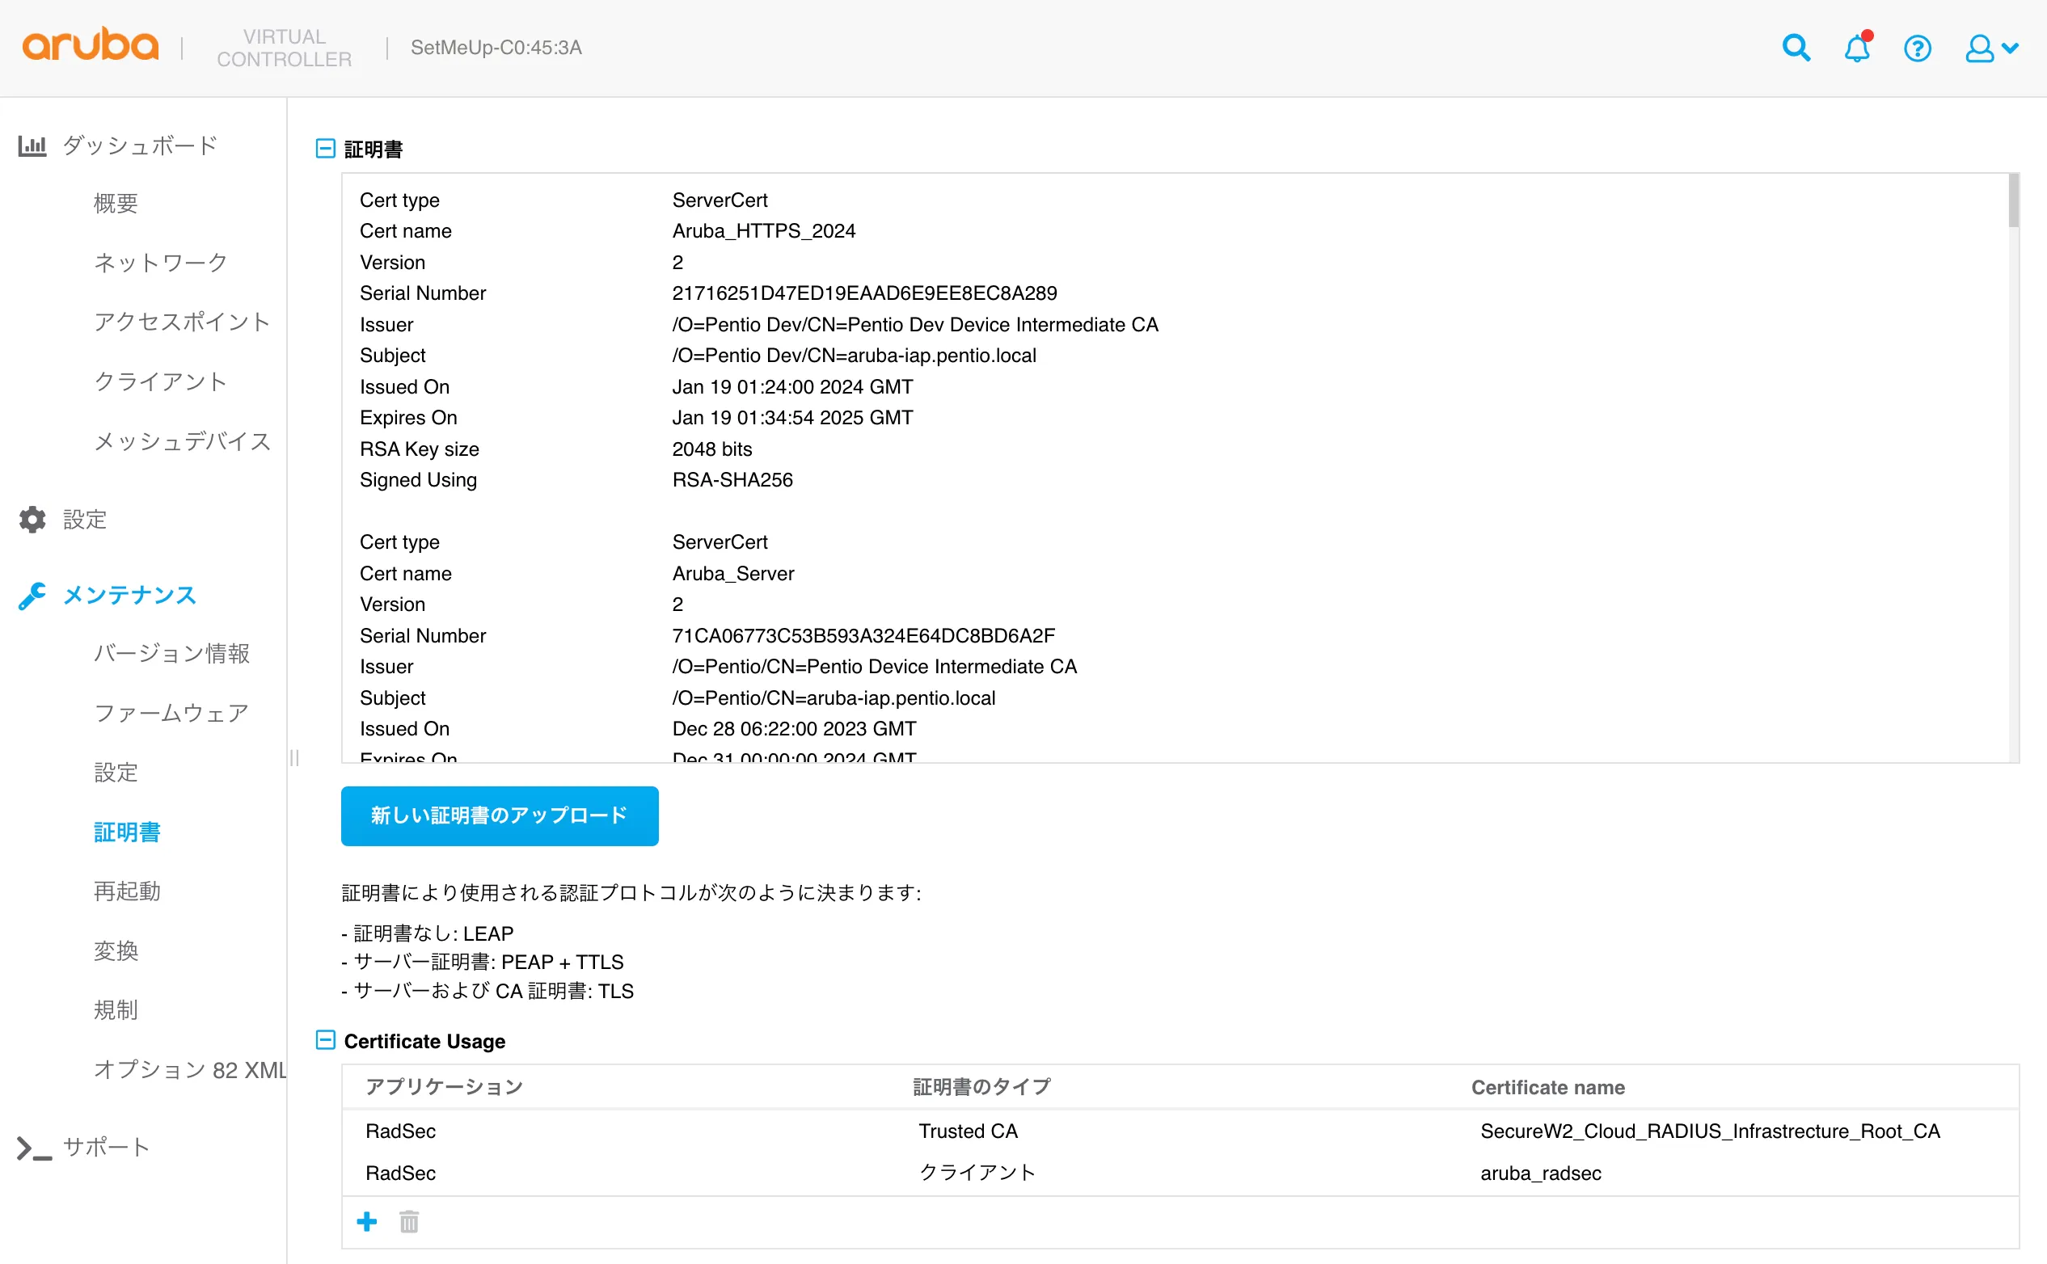Add a certificate usage entry with the plus icon
This screenshot has height=1264, width=2047.
click(x=366, y=1221)
